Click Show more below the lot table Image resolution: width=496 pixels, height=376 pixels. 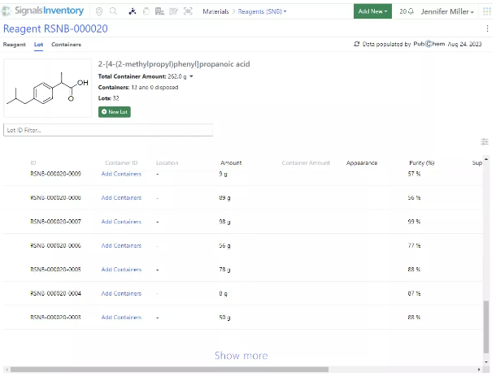point(241,356)
